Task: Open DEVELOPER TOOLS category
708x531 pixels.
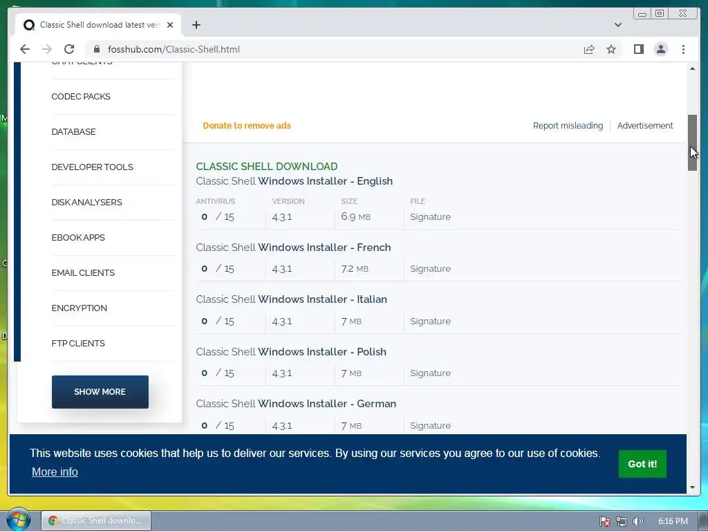Action: tap(92, 167)
